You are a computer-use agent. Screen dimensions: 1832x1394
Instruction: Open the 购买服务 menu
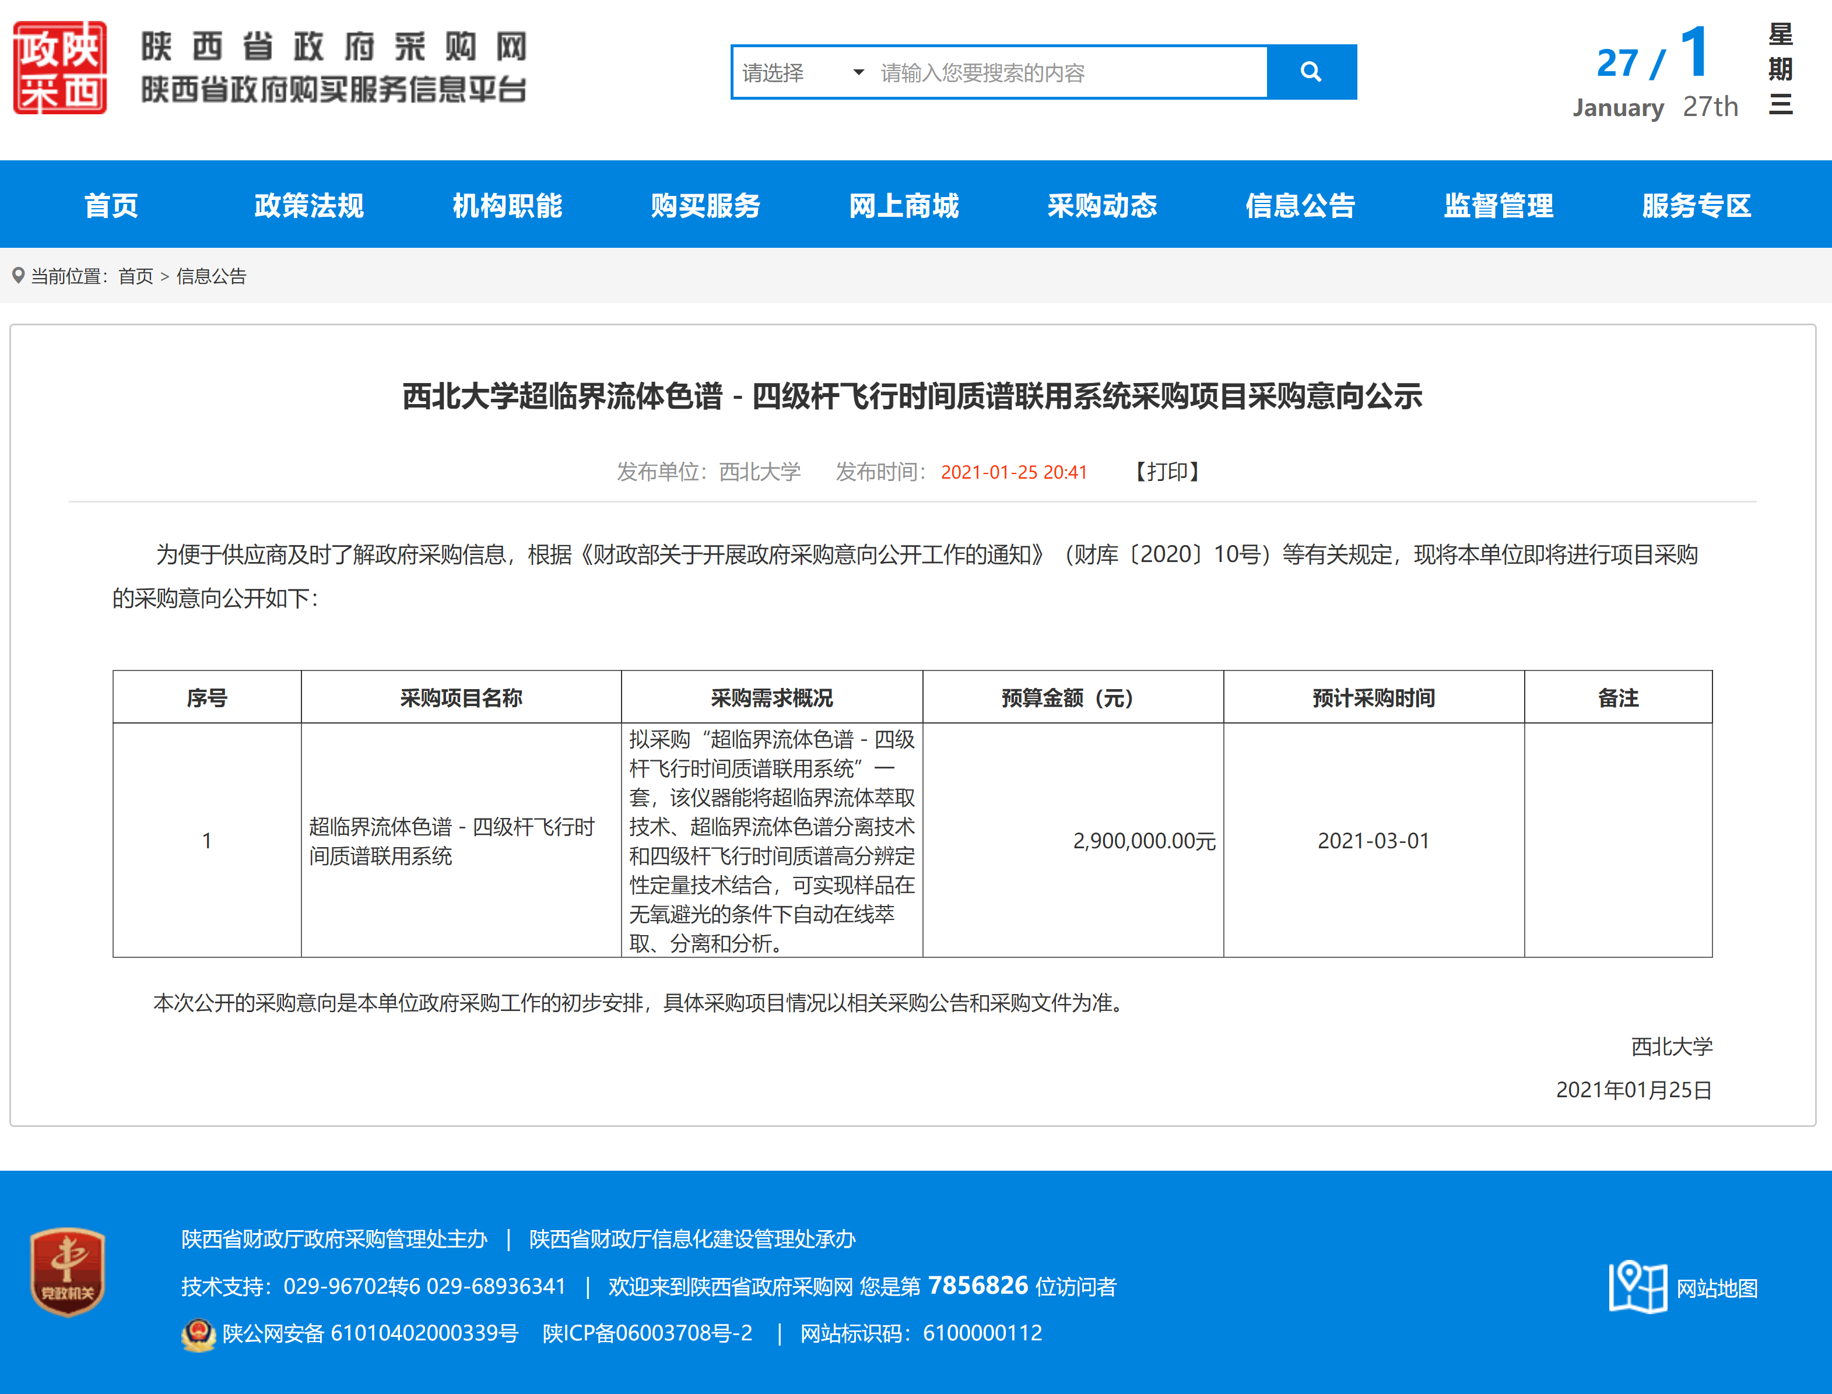(x=706, y=205)
